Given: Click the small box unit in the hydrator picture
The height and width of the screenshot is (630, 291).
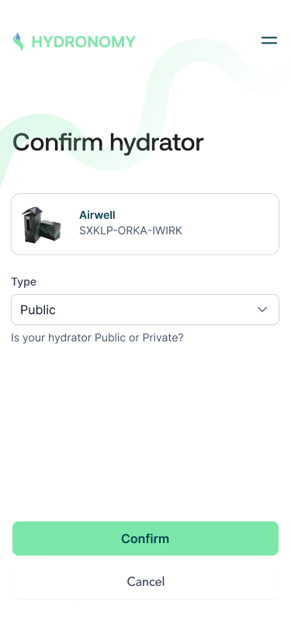Looking at the screenshot, I should 51,230.
